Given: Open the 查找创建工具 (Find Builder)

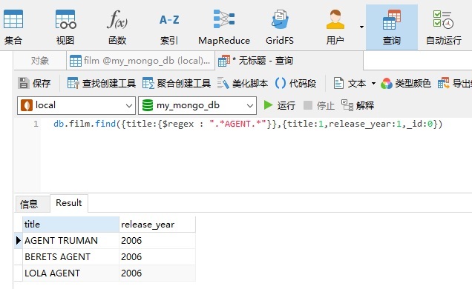Looking at the screenshot, I should point(101,83).
